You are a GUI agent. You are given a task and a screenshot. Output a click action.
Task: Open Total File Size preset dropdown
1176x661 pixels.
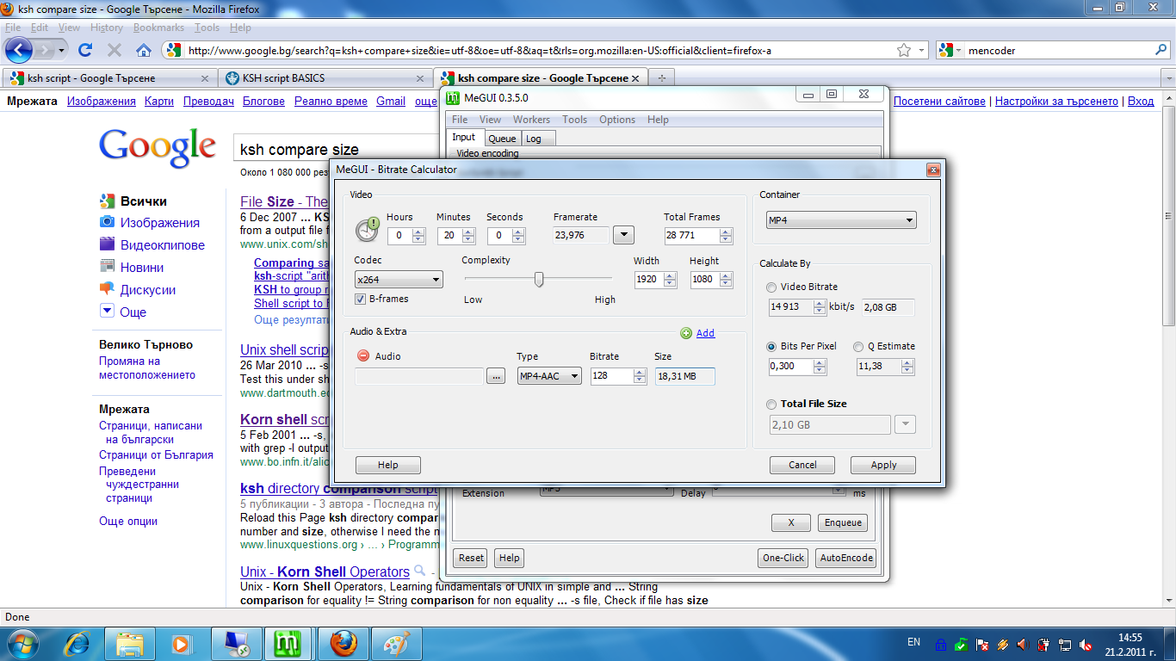[905, 424]
